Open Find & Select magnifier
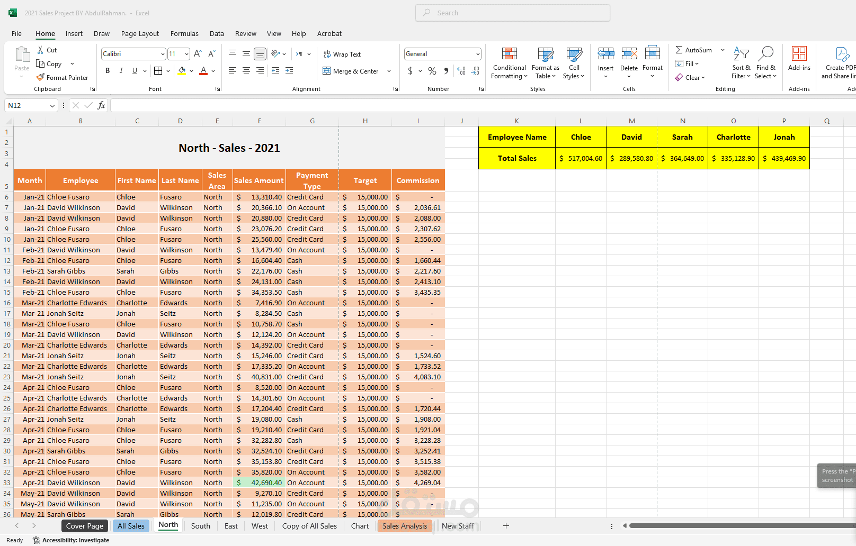Viewport: 856px width, 546px height. tap(765, 54)
